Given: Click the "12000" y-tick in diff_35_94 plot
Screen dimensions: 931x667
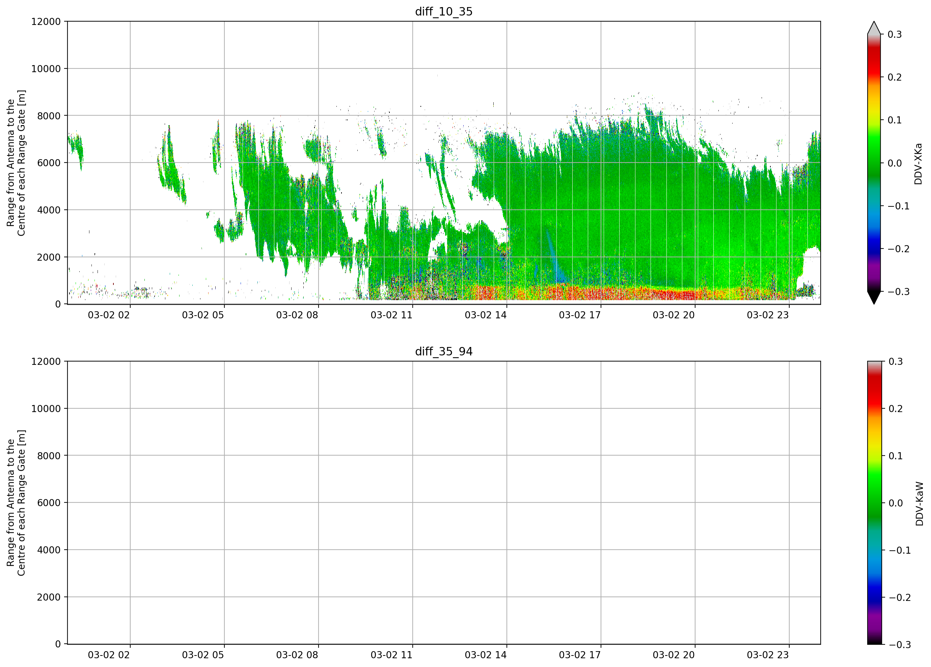Looking at the screenshot, I should [46, 361].
